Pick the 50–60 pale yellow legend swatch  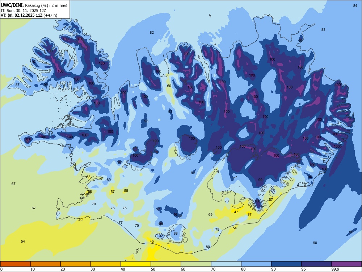pyautogui.click(x=166, y=264)
